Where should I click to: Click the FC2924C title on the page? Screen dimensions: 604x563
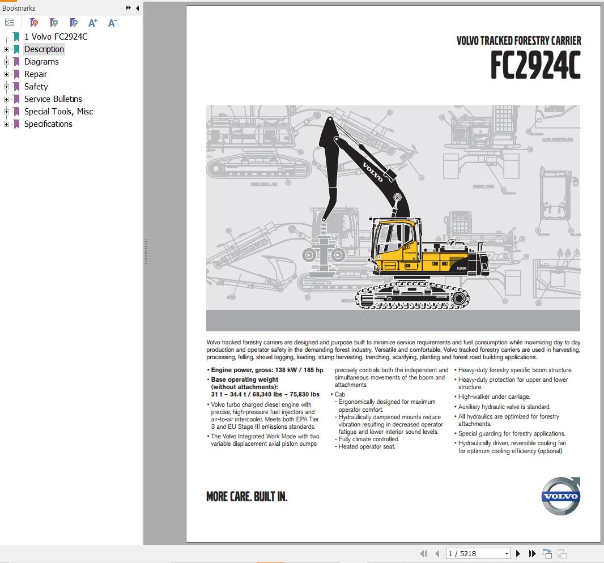[535, 65]
